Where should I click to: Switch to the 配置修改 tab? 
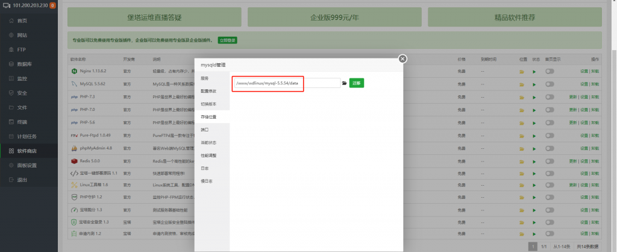pyautogui.click(x=212, y=91)
